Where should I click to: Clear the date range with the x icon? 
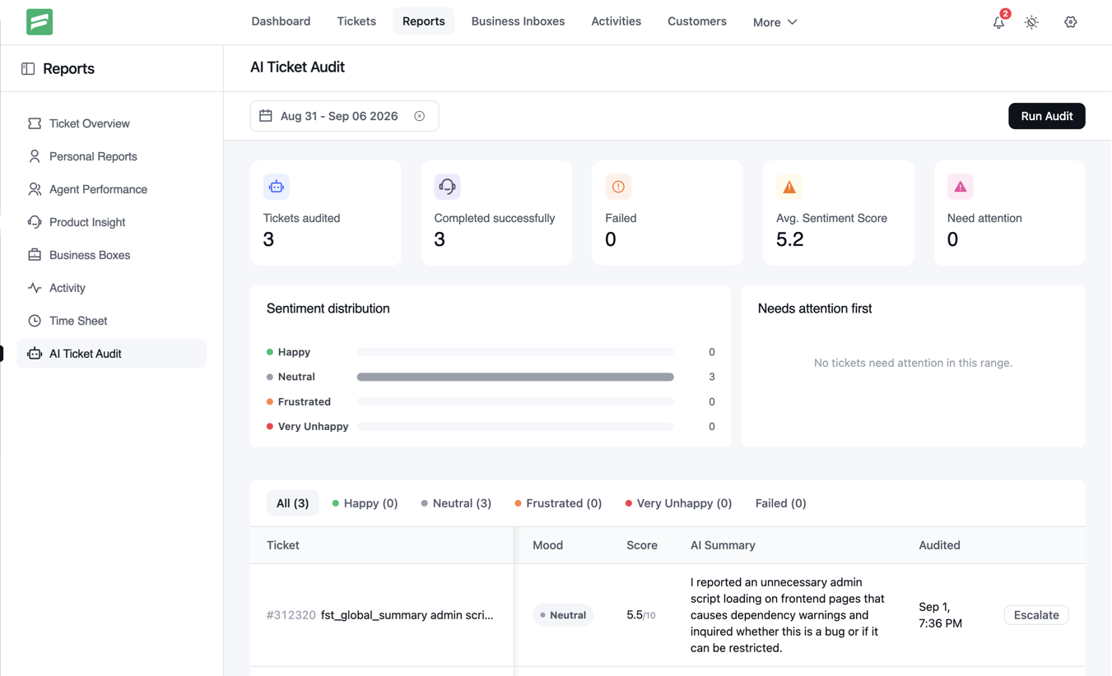pyautogui.click(x=420, y=116)
